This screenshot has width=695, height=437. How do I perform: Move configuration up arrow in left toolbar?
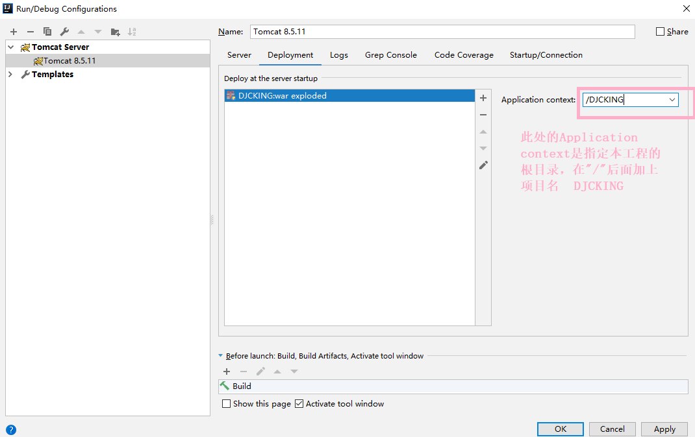[81, 32]
